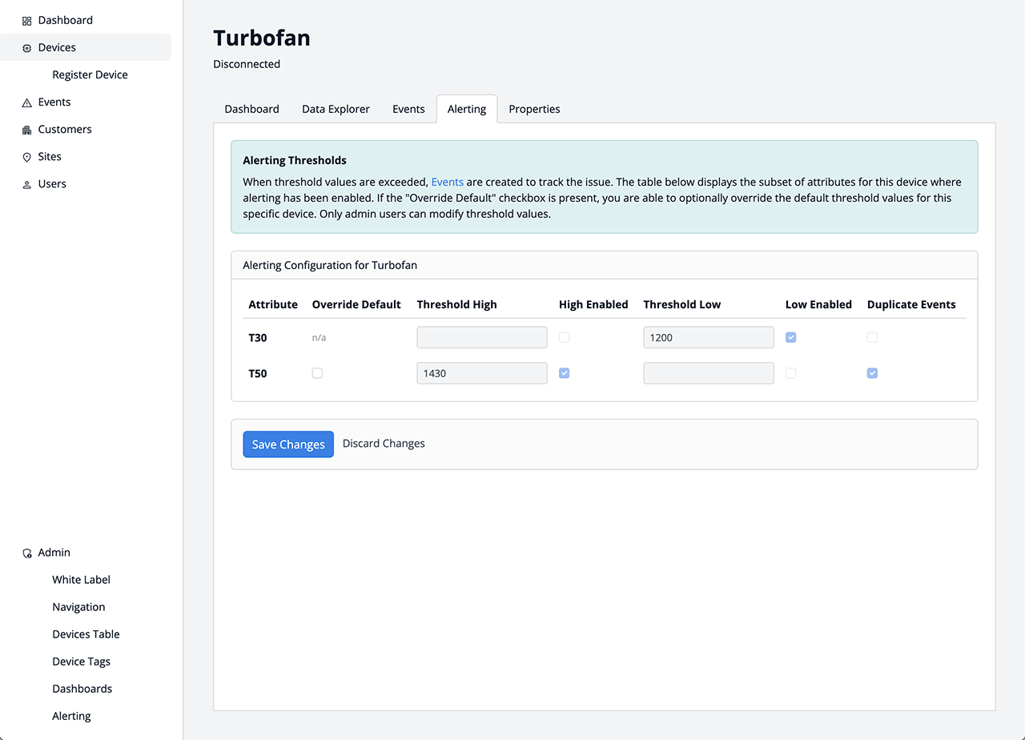Toggle Duplicate Events checkbox for T50
The width and height of the screenshot is (1025, 740).
tap(873, 373)
